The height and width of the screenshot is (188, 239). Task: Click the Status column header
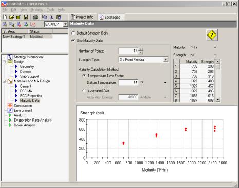click(40, 31)
